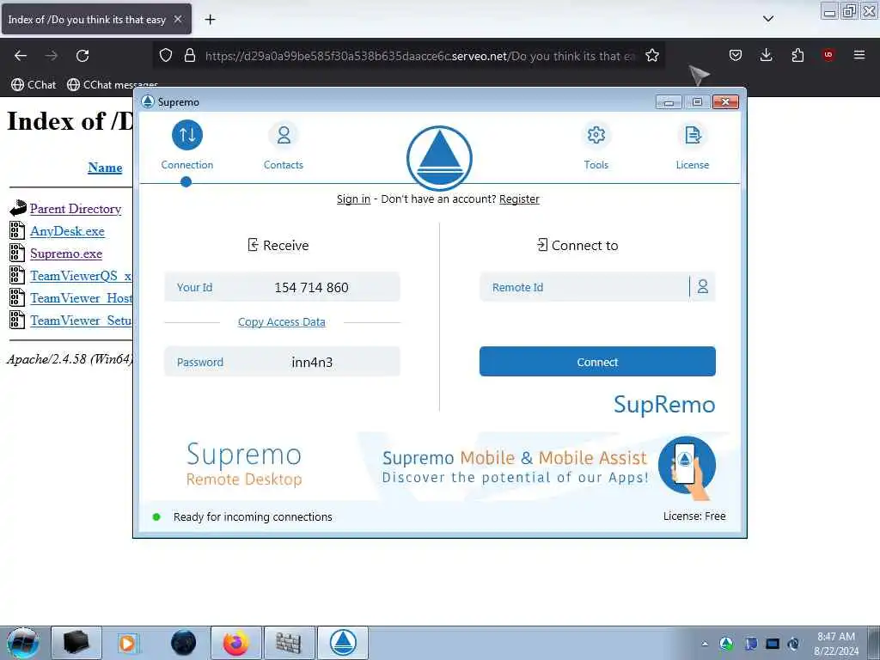This screenshot has width=880, height=660.
Task: Open the Connection tab in Supremo
Action: [x=186, y=144]
